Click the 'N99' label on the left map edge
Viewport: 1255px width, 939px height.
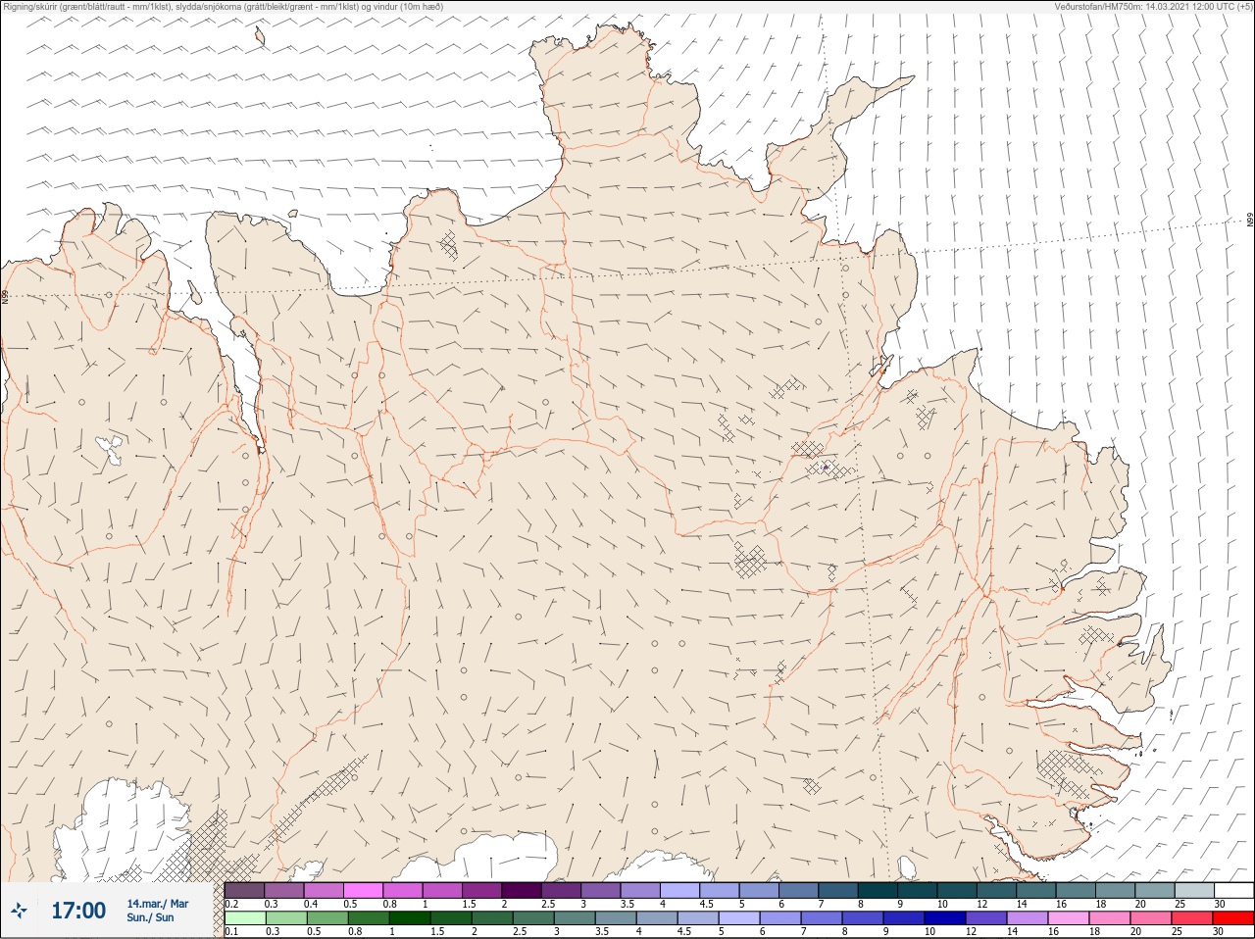(5, 295)
